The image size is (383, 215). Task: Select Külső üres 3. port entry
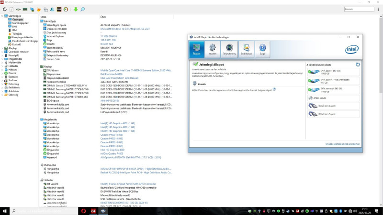point(333,114)
